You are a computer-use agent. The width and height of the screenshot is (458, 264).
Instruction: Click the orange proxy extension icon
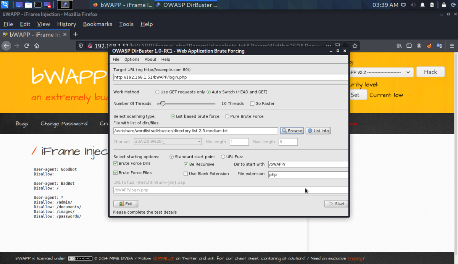coord(429,46)
